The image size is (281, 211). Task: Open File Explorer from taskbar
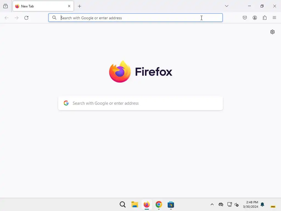pos(135,204)
